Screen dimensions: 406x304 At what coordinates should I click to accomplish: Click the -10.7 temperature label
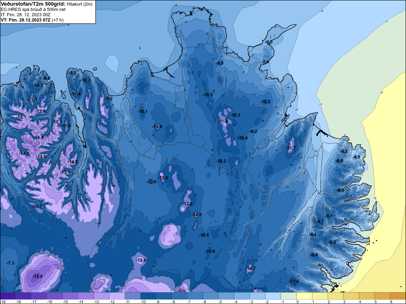(x=37, y=206)
